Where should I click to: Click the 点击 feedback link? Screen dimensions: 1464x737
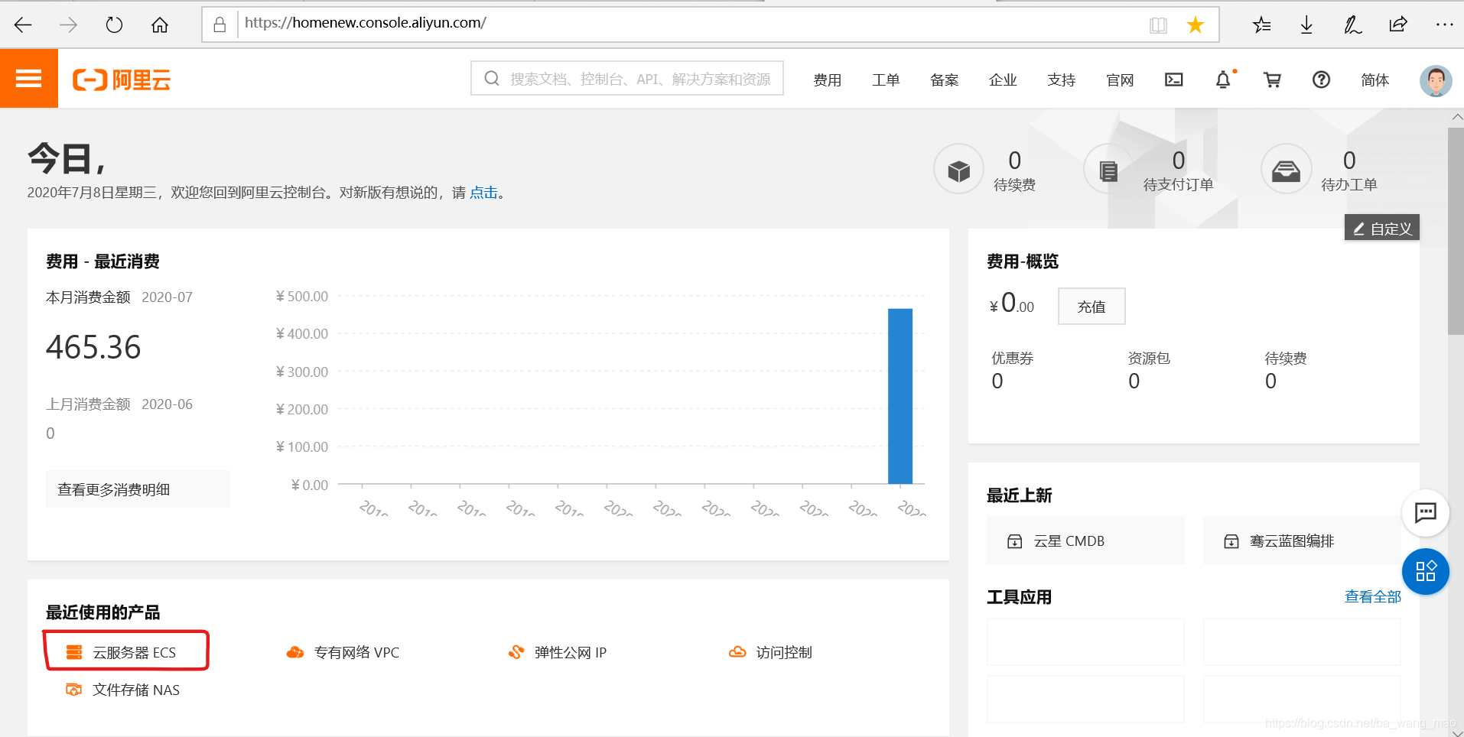tap(483, 193)
